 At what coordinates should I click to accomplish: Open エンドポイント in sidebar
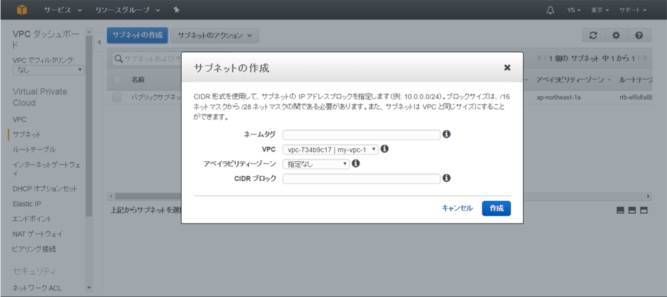click(x=32, y=219)
